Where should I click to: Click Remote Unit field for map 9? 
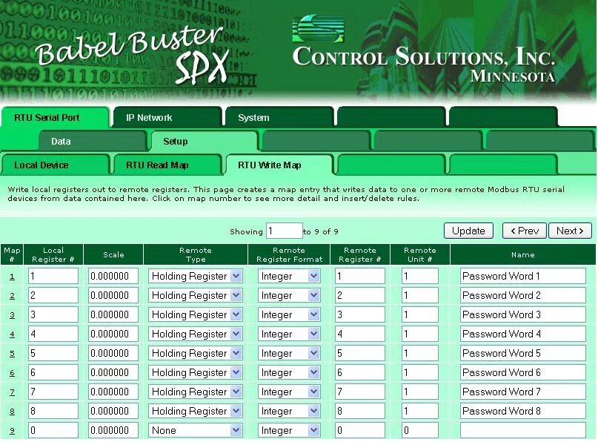(x=420, y=430)
